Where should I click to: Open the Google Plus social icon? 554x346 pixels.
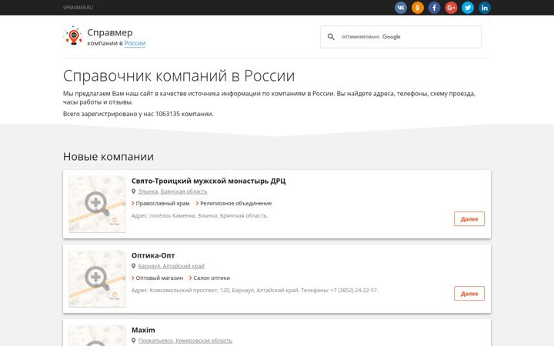(x=451, y=8)
